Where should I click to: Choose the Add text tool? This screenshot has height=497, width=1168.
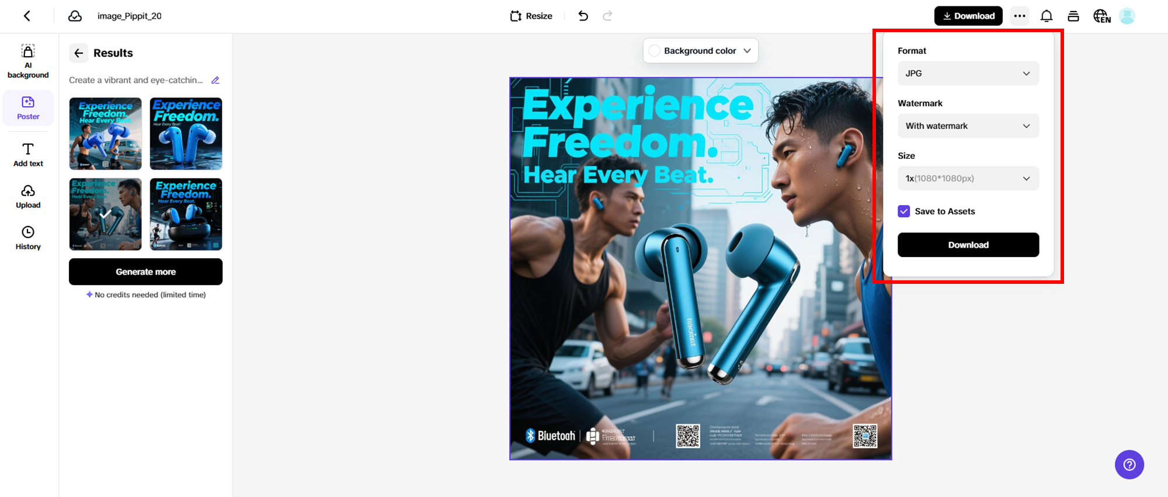coord(28,155)
